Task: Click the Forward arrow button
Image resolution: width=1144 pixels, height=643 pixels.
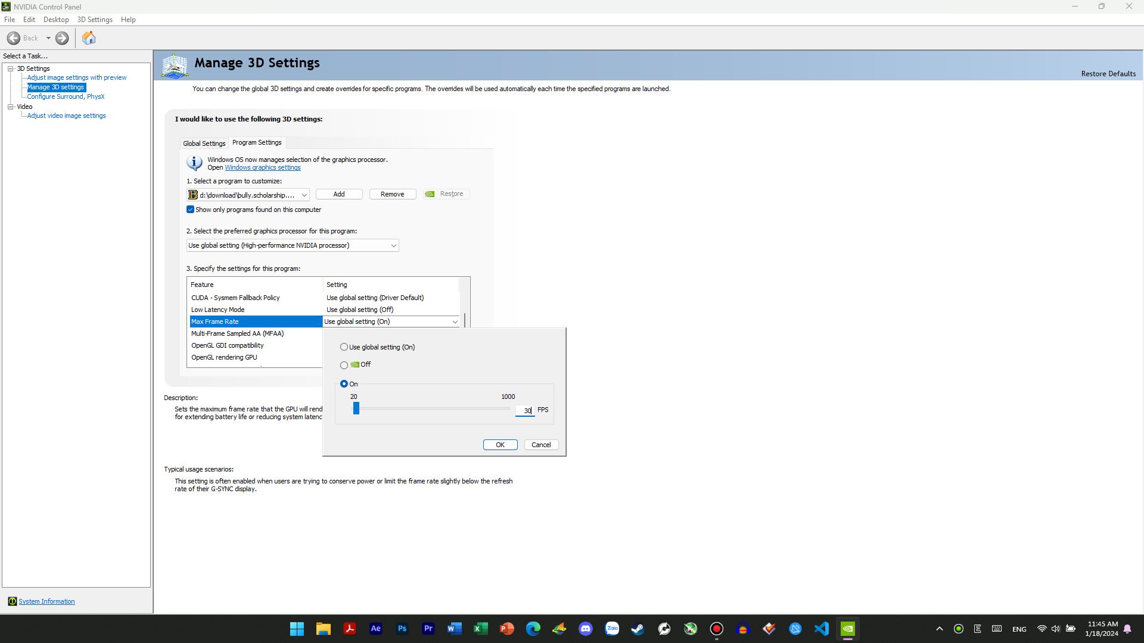Action: coord(62,38)
